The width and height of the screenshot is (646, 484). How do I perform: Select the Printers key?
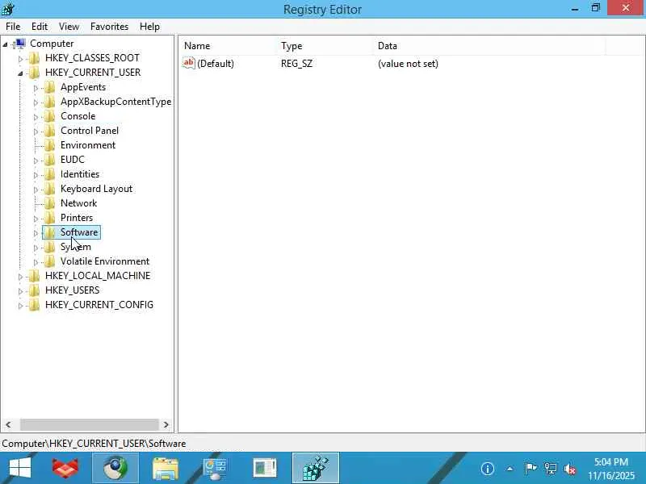pos(77,218)
